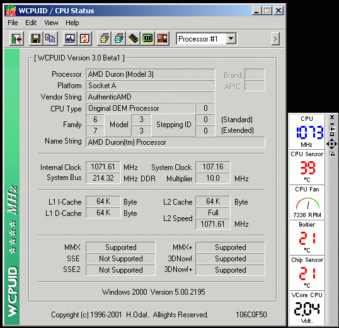This screenshot has width=339, height=328.
Task: Maximize the WCPUID window
Action: coord(267,11)
